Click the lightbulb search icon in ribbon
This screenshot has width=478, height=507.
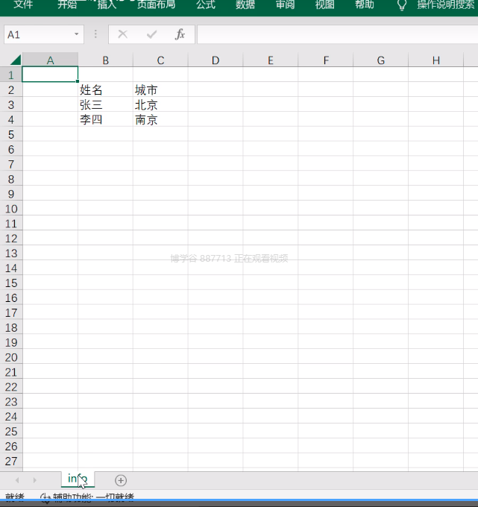pos(402,5)
